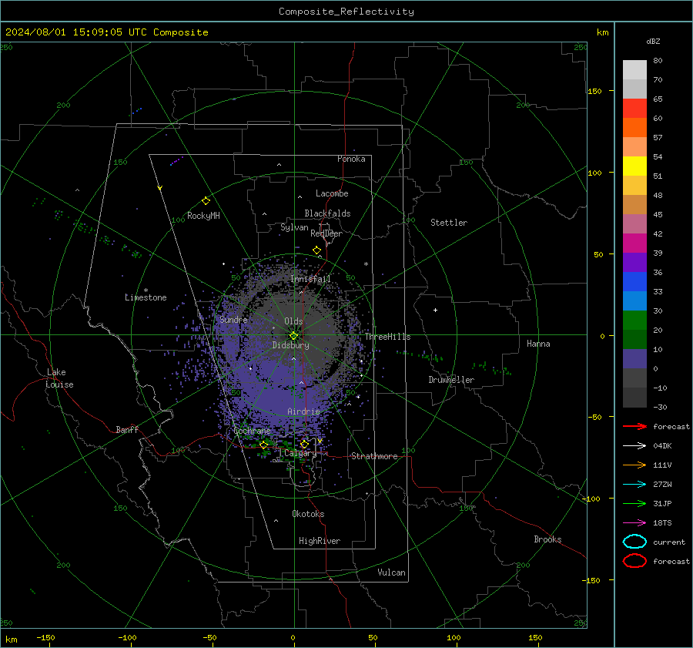Select the white 04DK arrow icon
The height and width of the screenshot is (648, 693).
click(634, 445)
